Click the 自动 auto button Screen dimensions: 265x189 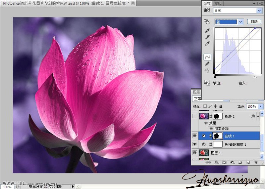click(x=254, y=21)
